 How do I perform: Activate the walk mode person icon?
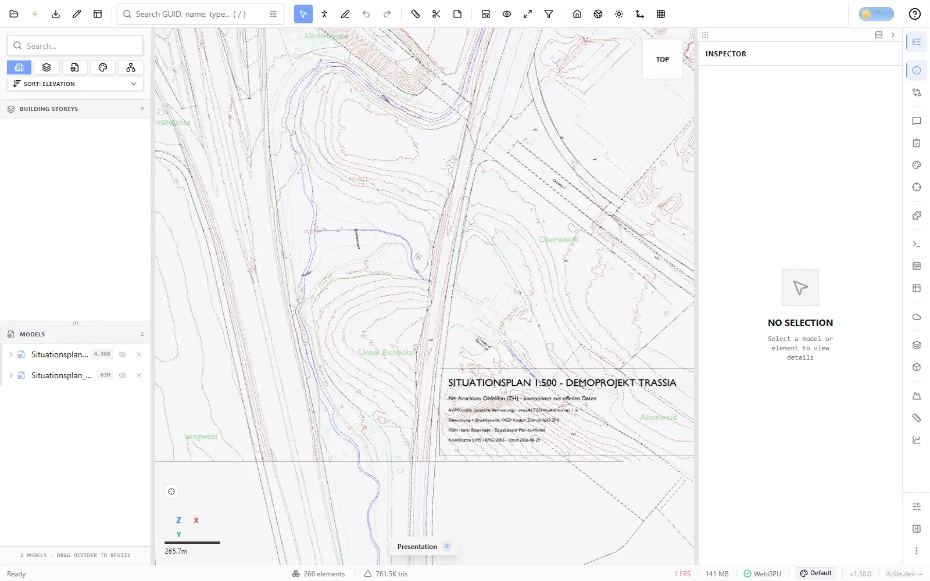tap(324, 14)
